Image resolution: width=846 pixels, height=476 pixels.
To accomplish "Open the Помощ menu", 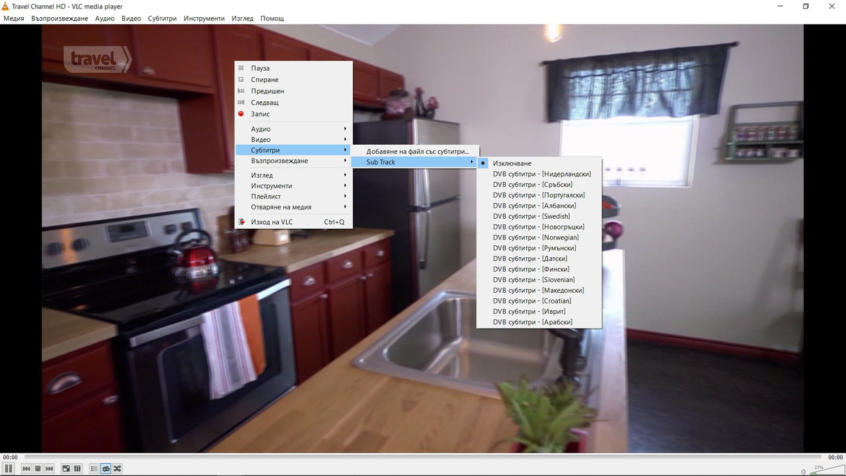I will 272,19.
